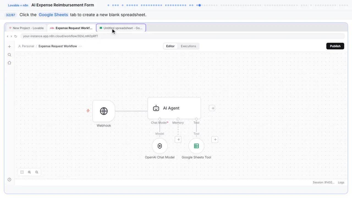
Task: Select the OpenAI Chat Model node
Action: pyautogui.click(x=160, y=146)
